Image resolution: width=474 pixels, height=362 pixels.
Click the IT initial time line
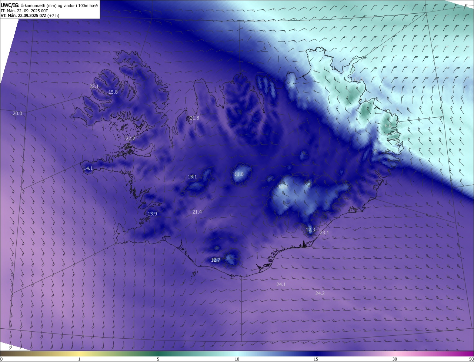[x=25, y=11]
